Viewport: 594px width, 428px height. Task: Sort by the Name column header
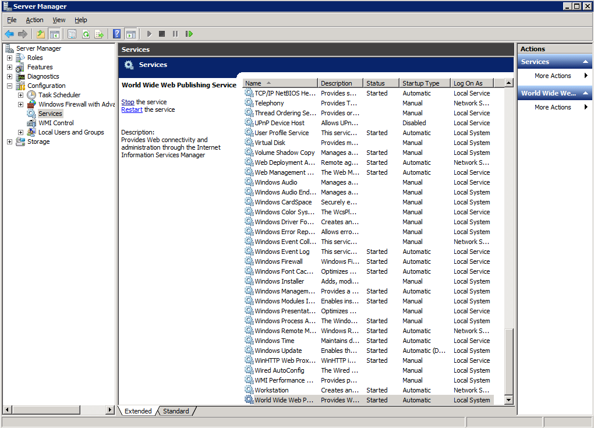280,83
